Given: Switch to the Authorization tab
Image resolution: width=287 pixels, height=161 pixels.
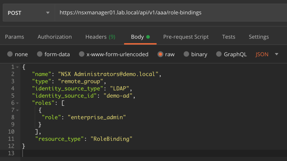Looking at the screenshot, I should [54, 37].
